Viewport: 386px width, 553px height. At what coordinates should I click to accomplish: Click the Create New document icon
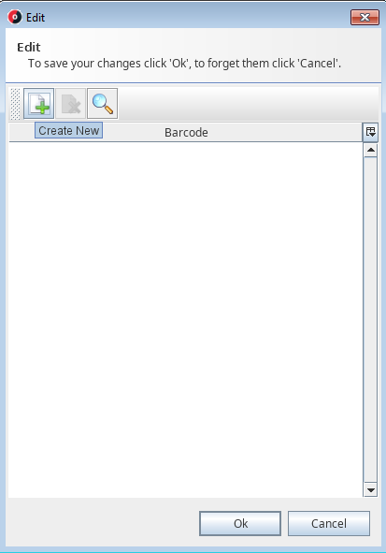coord(38,104)
